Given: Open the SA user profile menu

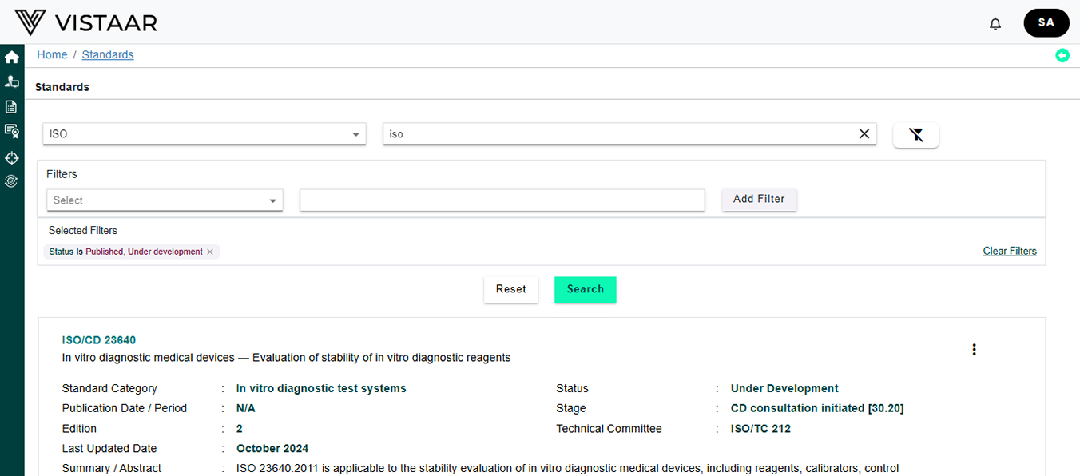Looking at the screenshot, I should point(1046,23).
